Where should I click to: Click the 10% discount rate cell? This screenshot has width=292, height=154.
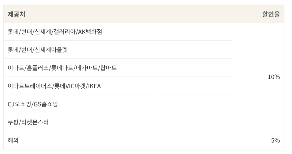(x=274, y=77)
